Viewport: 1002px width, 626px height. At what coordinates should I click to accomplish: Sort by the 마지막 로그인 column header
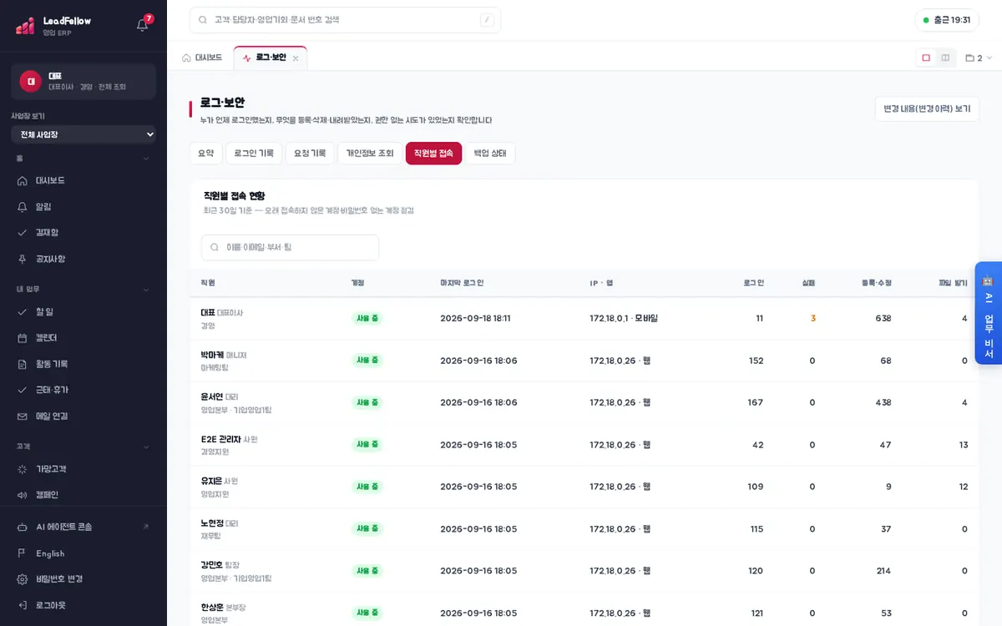[462, 283]
